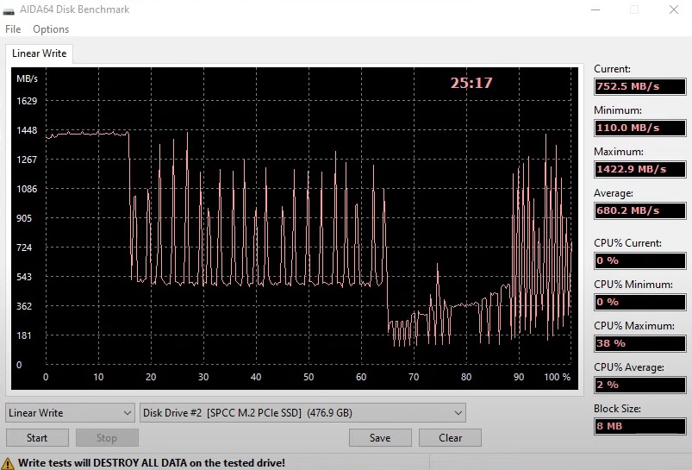
Task: Click the Maximum 1422.9 MB/s value field
Action: [x=640, y=169]
